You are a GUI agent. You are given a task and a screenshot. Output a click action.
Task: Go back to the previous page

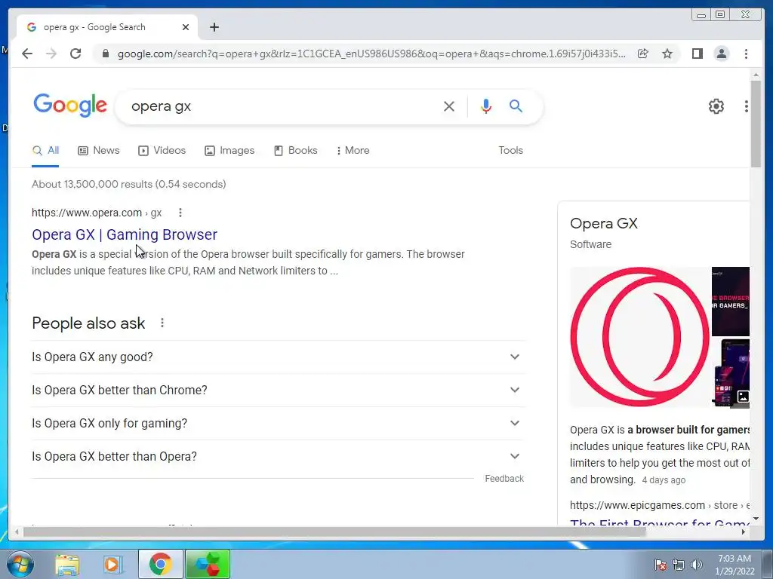(x=27, y=54)
